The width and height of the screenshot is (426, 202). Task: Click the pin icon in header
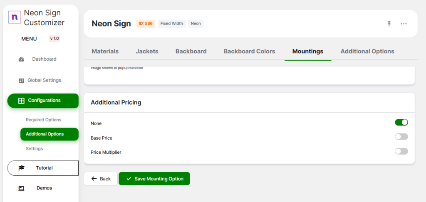pos(389,24)
